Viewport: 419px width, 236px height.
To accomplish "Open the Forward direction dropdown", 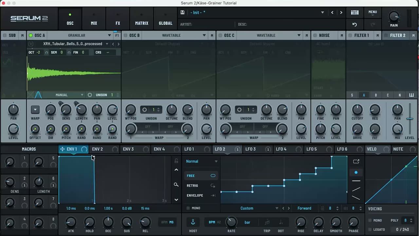I will pyautogui.click(x=304, y=208).
